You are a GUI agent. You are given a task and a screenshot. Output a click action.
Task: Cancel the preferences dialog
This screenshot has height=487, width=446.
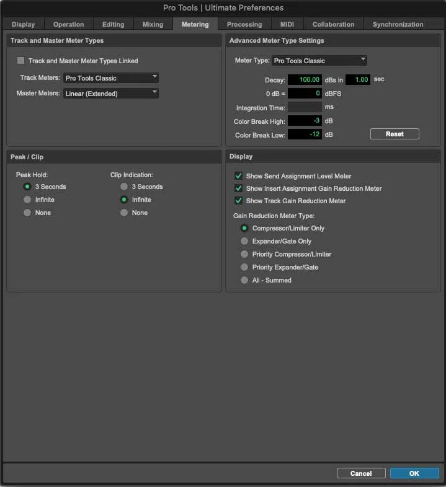pos(361,473)
